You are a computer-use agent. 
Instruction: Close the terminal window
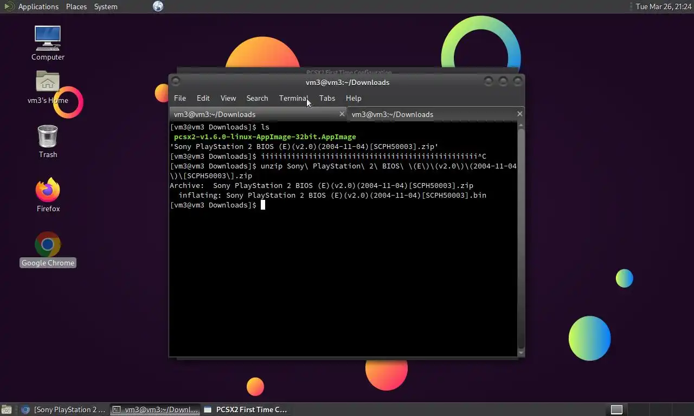(518, 82)
